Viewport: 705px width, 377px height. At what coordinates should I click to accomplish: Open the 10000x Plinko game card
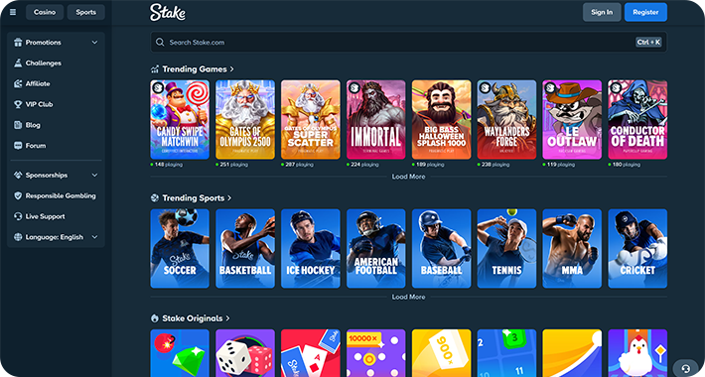(x=376, y=353)
